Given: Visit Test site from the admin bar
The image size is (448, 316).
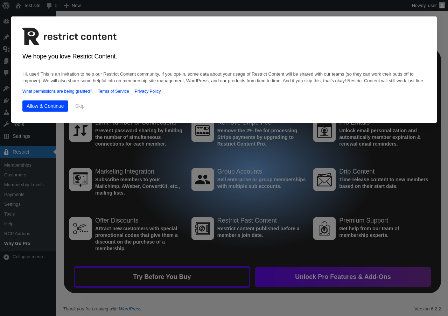Looking at the screenshot, I should [x=28, y=6].
